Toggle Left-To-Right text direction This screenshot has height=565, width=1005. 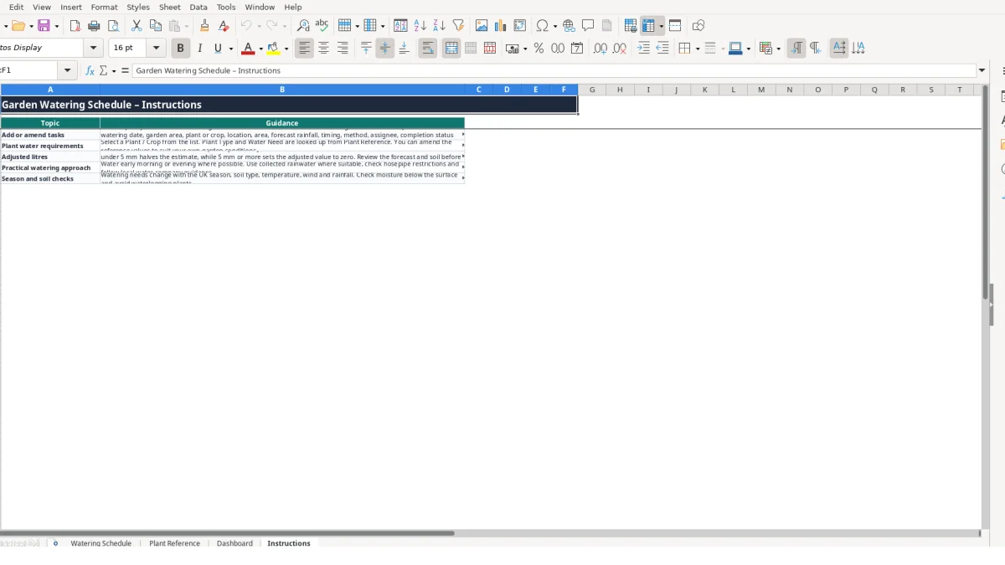point(796,49)
